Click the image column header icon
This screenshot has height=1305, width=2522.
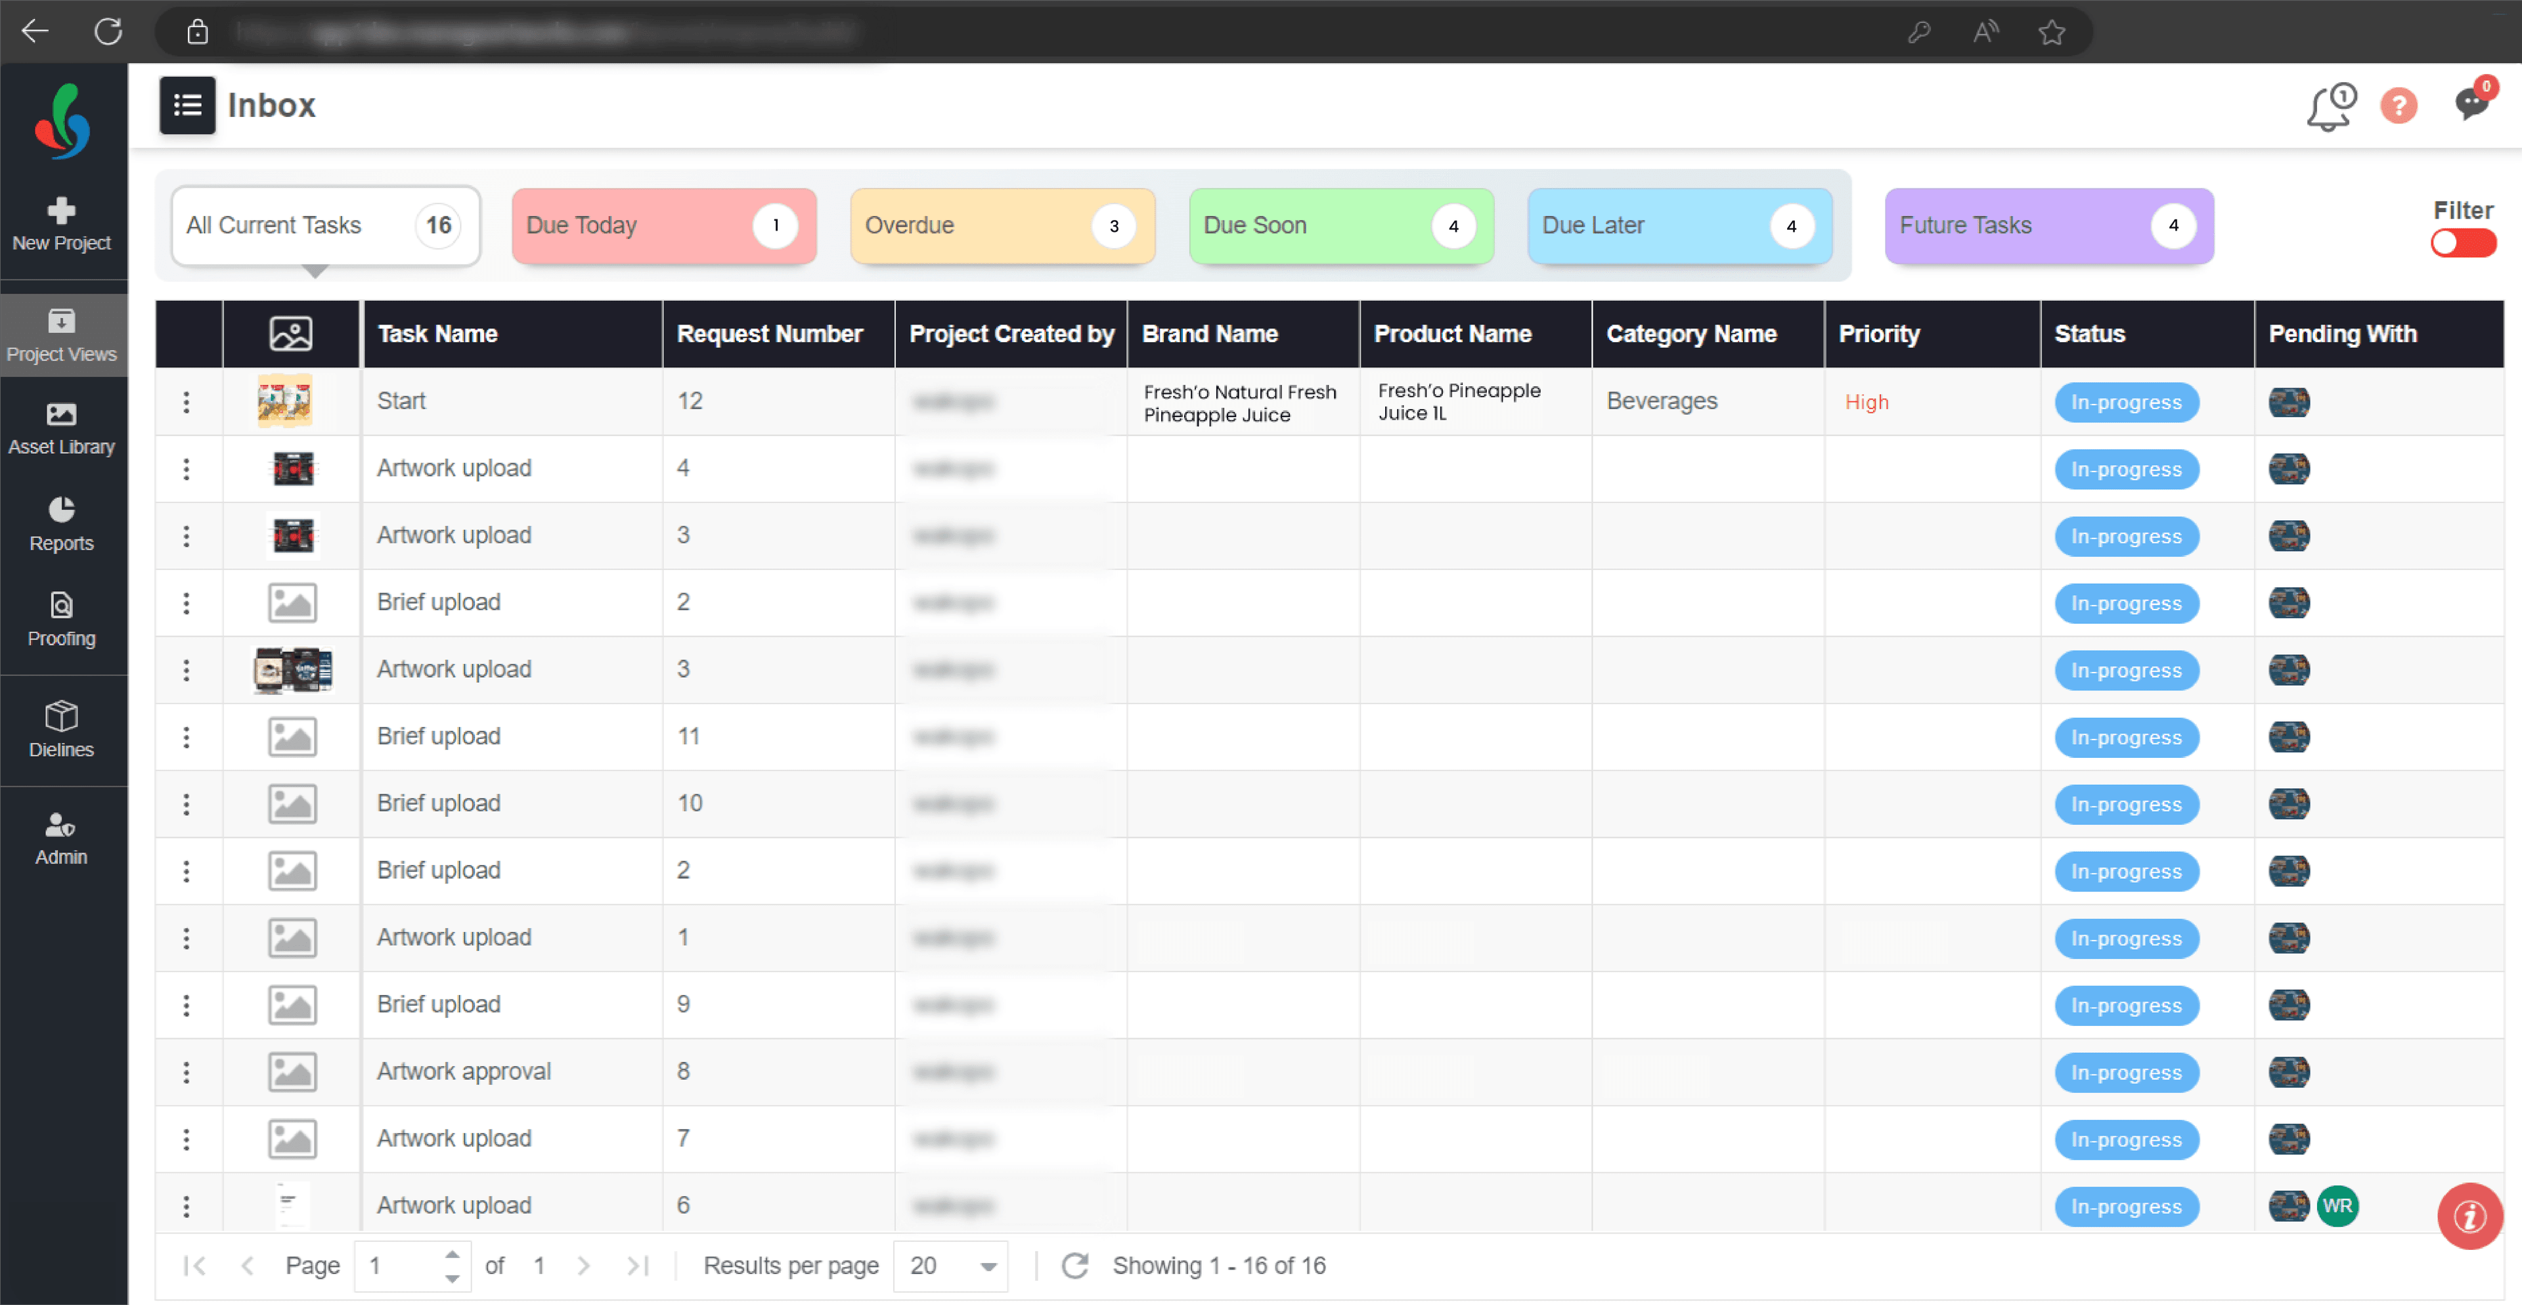click(291, 334)
